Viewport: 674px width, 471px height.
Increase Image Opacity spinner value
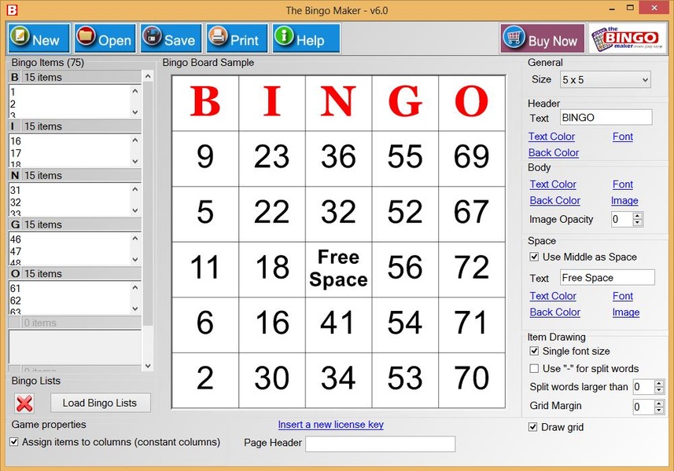pyautogui.click(x=638, y=216)
